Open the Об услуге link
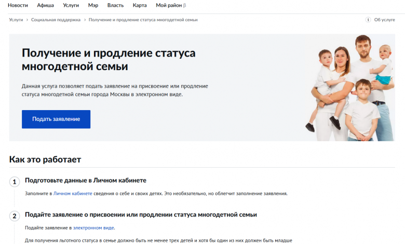 (384, 20)
